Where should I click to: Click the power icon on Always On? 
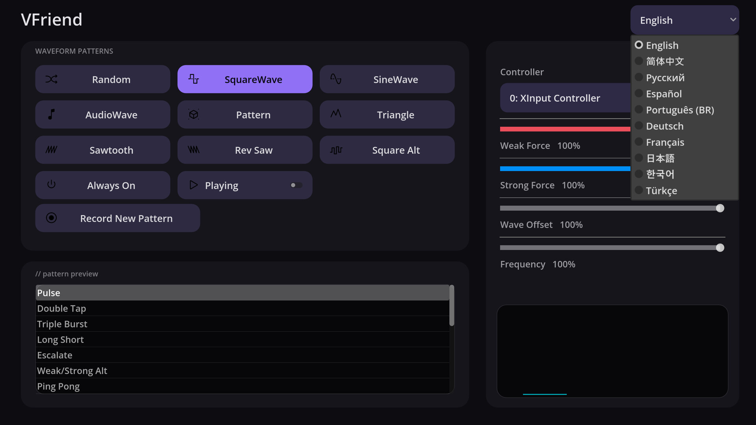click(51, 184)
